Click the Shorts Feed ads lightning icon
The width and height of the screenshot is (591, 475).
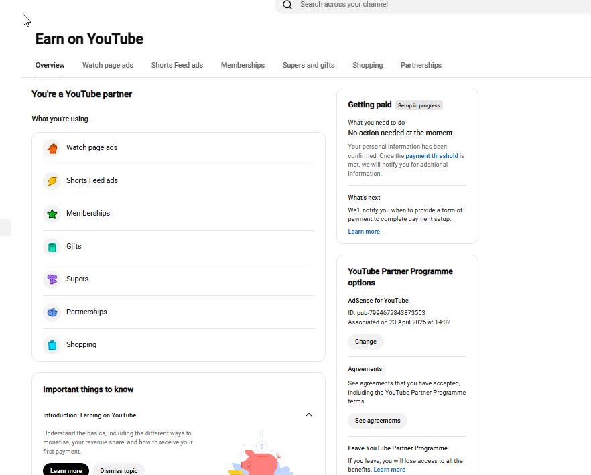click(52, 181)
